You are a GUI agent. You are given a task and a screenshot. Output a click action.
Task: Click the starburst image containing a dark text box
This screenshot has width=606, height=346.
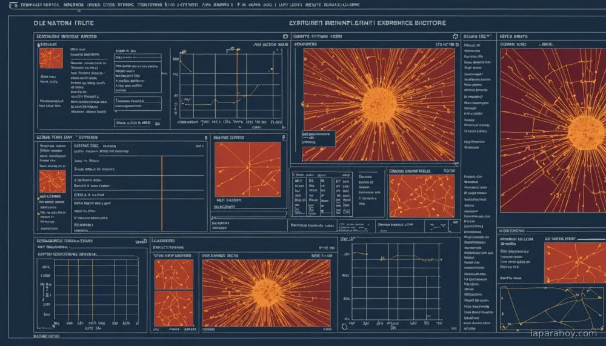tap(379, 104)
